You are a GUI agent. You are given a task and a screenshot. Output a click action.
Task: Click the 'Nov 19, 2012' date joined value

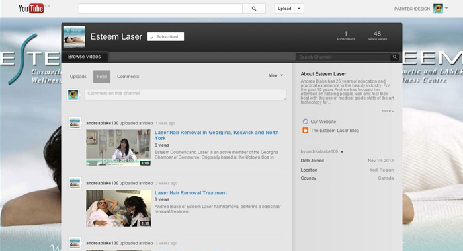click(380, 161)
